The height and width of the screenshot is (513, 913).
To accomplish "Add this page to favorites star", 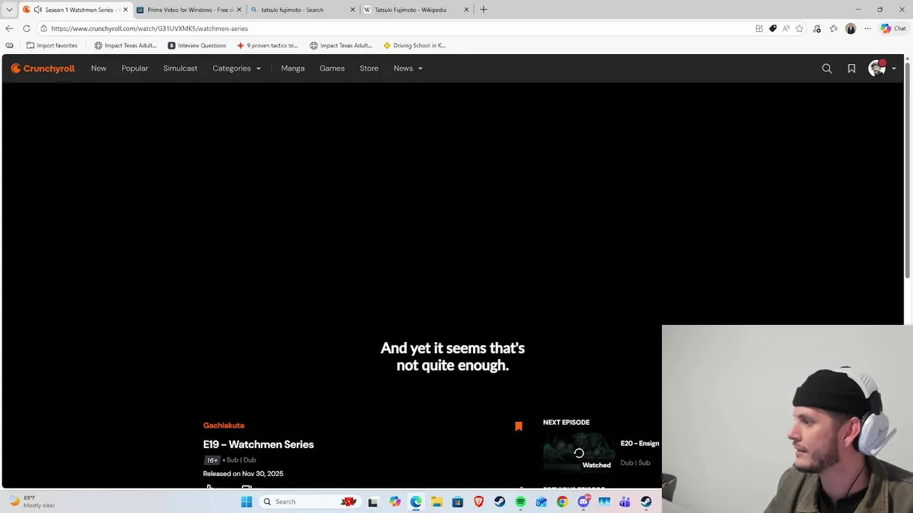I will click(800, 28).
